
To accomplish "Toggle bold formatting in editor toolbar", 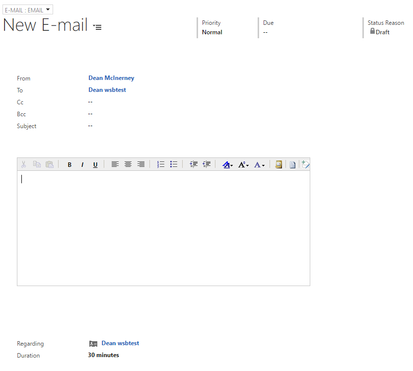I will [x=69, y=165].
